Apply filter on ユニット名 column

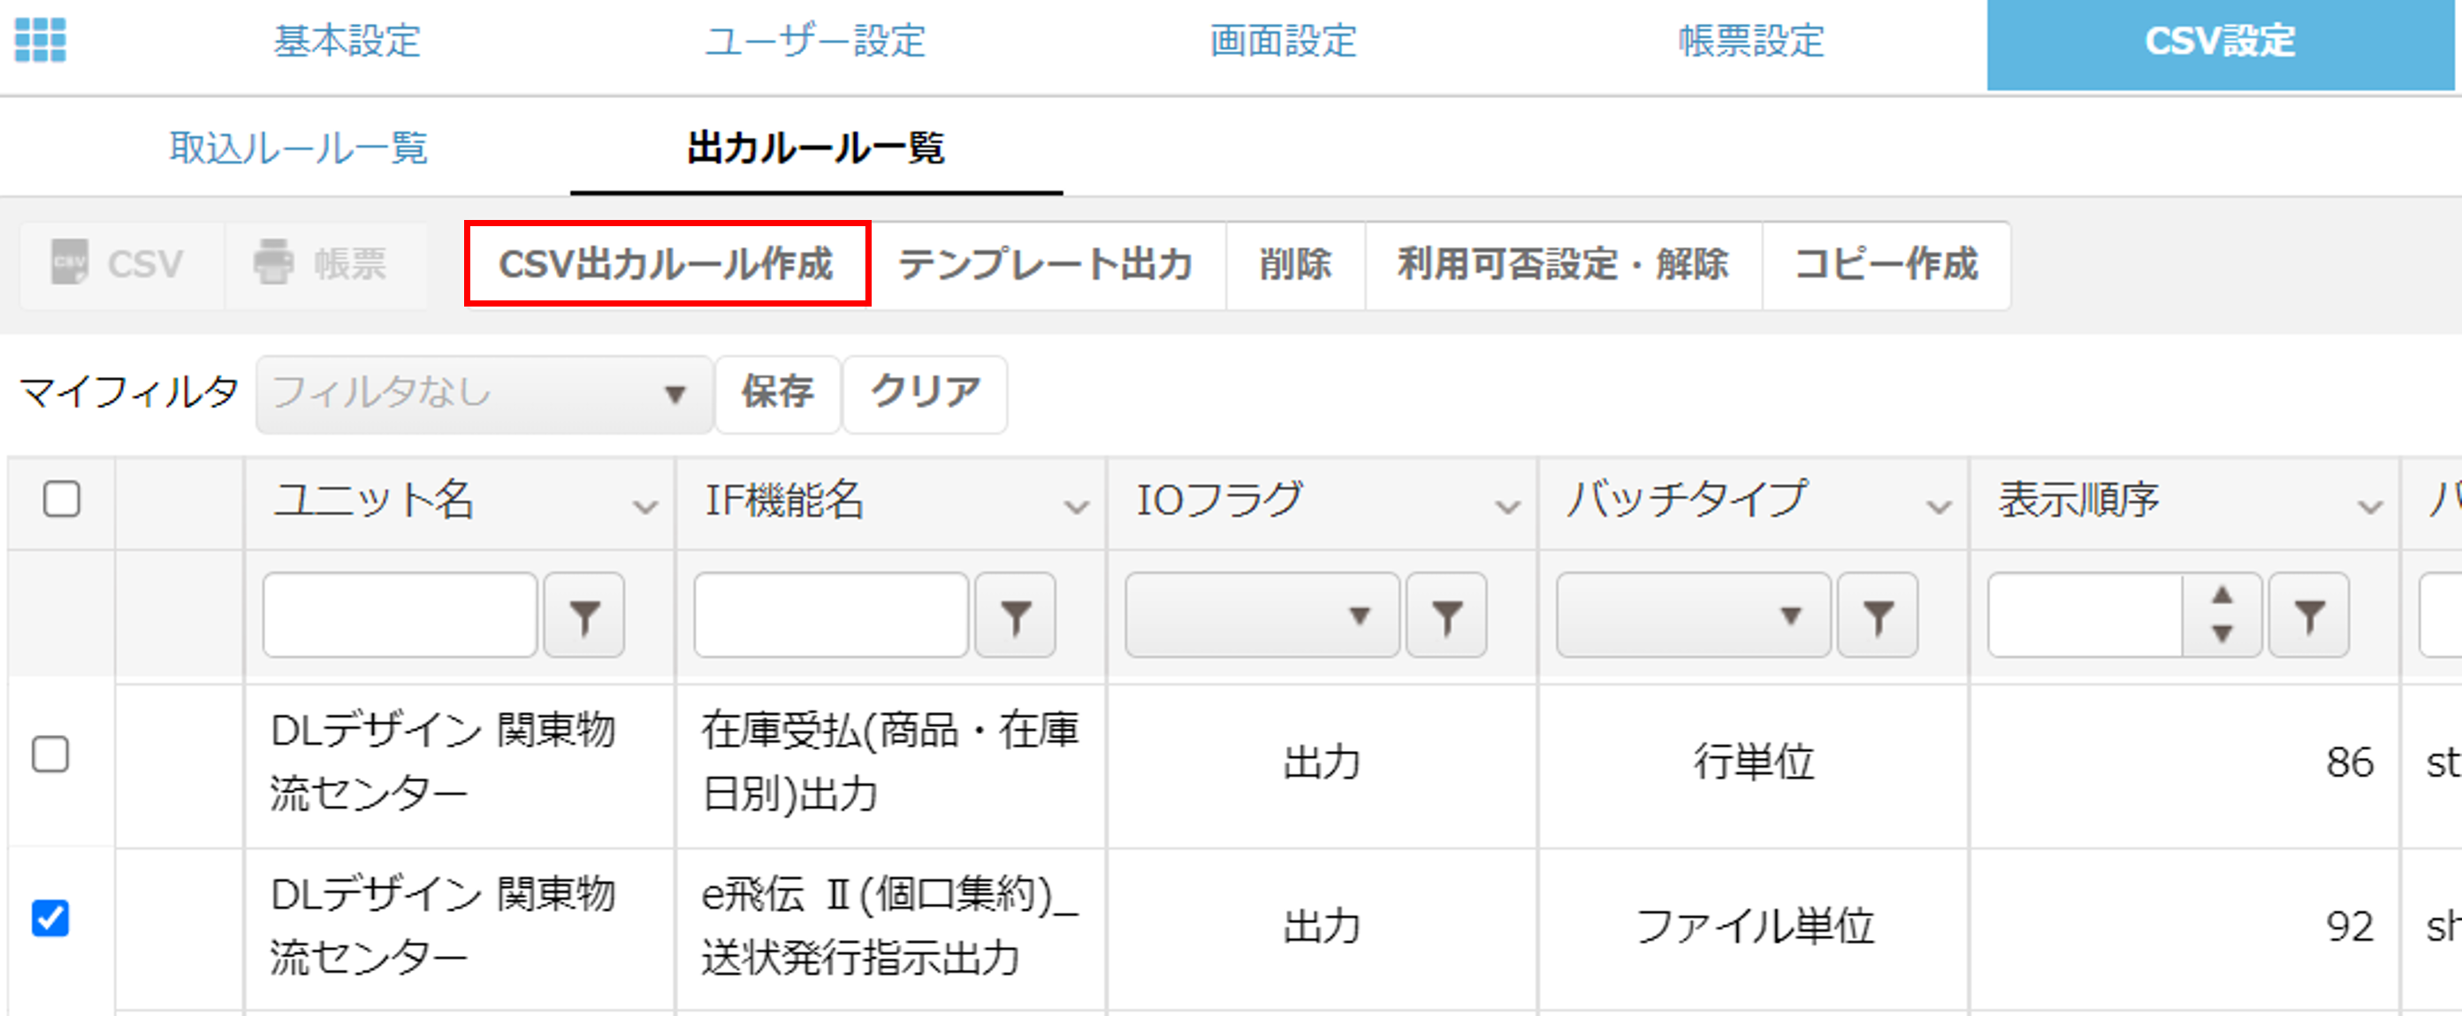(x=584, y=615)
